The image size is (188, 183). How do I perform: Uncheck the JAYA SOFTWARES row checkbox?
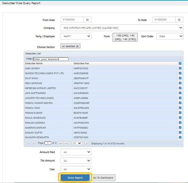(180, 93)
